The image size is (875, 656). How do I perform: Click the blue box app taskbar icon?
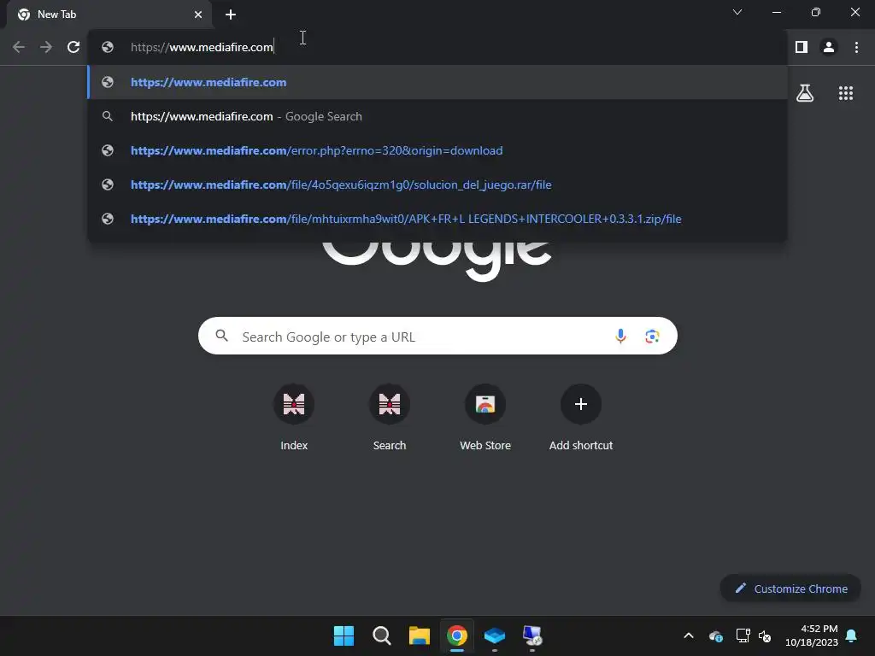pos(495,635)
